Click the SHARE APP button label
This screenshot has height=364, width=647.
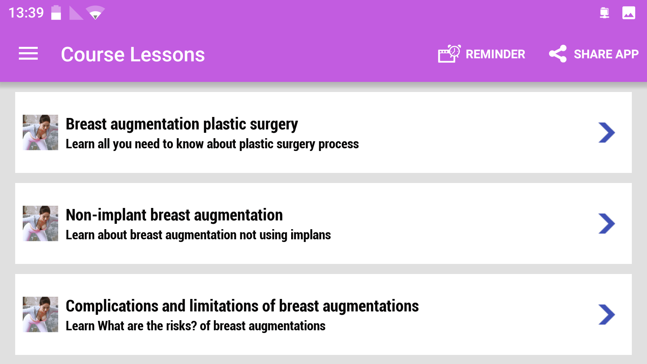pos(606,54)
